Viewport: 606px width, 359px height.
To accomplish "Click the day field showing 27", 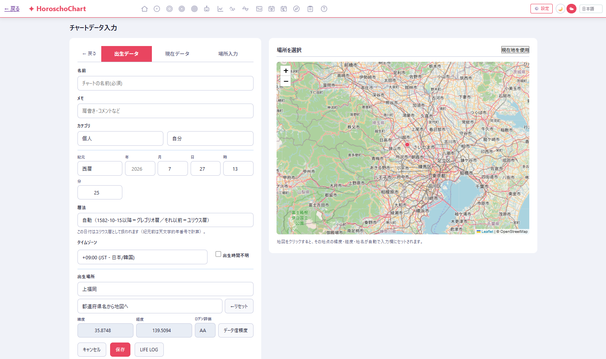I will tap(206, 168).
